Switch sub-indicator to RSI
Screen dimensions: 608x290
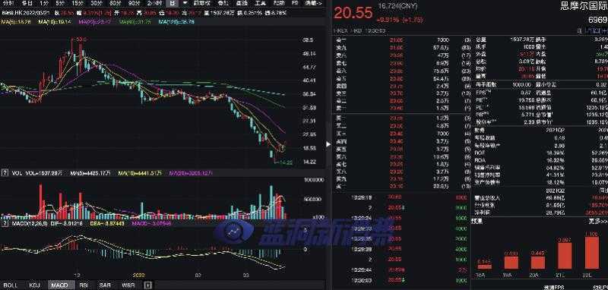point(84,285)
